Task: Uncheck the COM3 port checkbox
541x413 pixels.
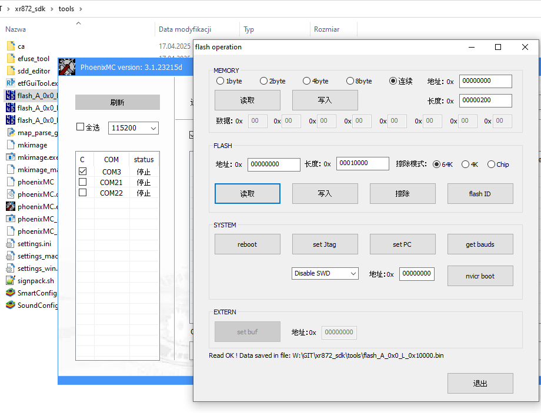Action: coord(82,172)
